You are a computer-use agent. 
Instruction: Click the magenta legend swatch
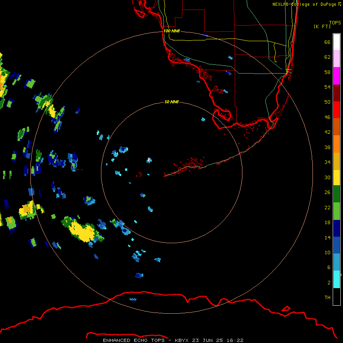click(337, 76)
